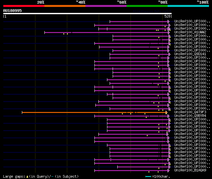Select the '=100char.' scale label
The width and height of the screenshot is (212, 179).
pyautogui.click(x=161, y=176)
